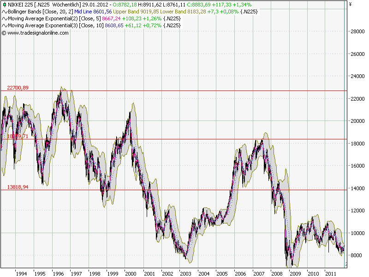Click the Lower Band 8183,28 value
The image size is (369, 277).
(181, 12)
